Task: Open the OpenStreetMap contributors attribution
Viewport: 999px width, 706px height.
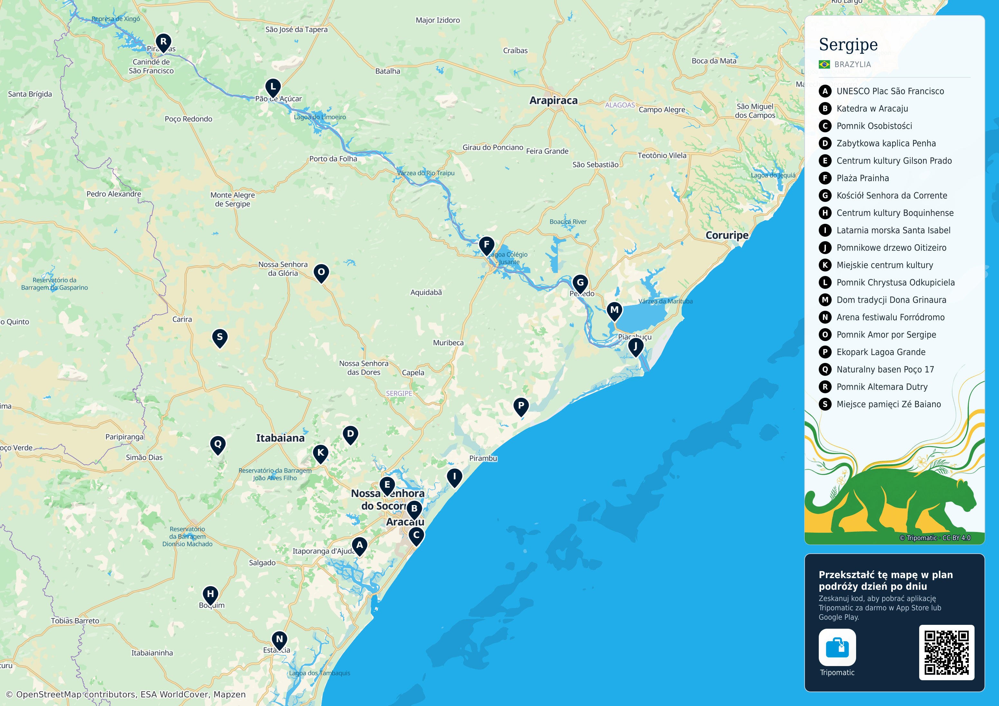Action: point(126,694)
